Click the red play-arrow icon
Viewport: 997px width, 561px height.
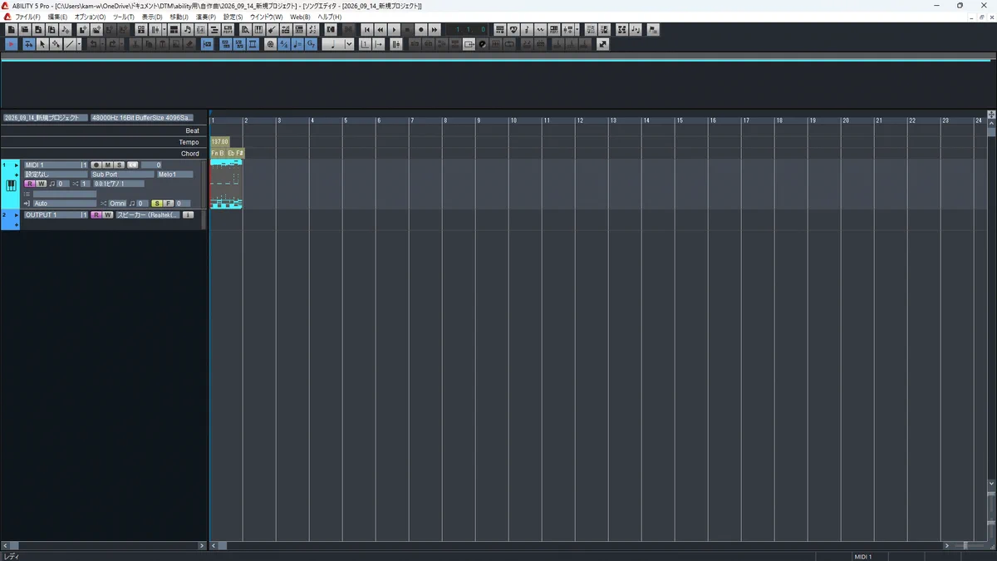(12, 44)
